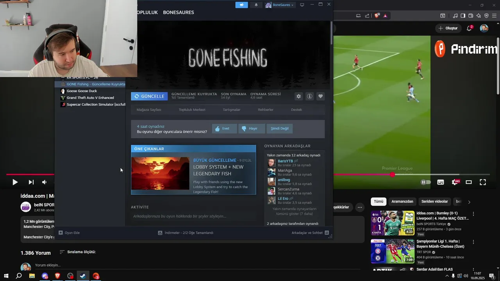Select Seriden videolar filter chip
500x281 pixels.
tap(434, 201)
